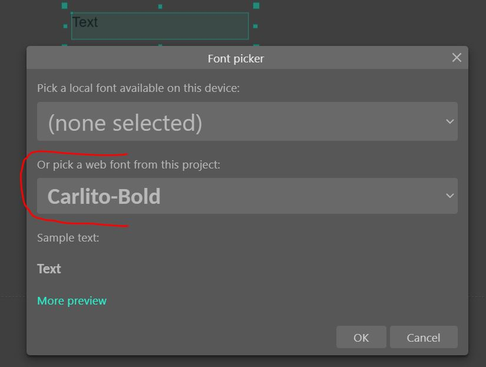Click the bottom-right selection handle above the dialog

click(x=256, y=45)
